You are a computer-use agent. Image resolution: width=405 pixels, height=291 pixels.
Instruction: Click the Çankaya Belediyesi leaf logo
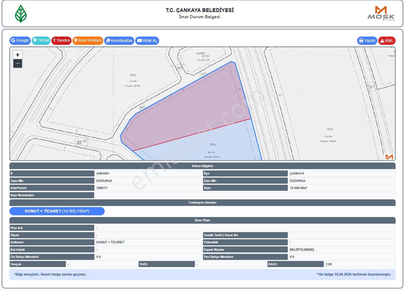click(21, 13)
